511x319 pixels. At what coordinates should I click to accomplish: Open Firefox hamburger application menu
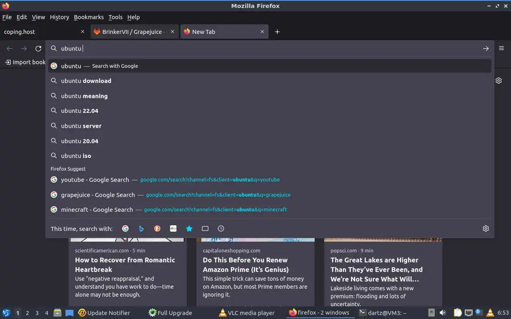click(x=501, y=48)
